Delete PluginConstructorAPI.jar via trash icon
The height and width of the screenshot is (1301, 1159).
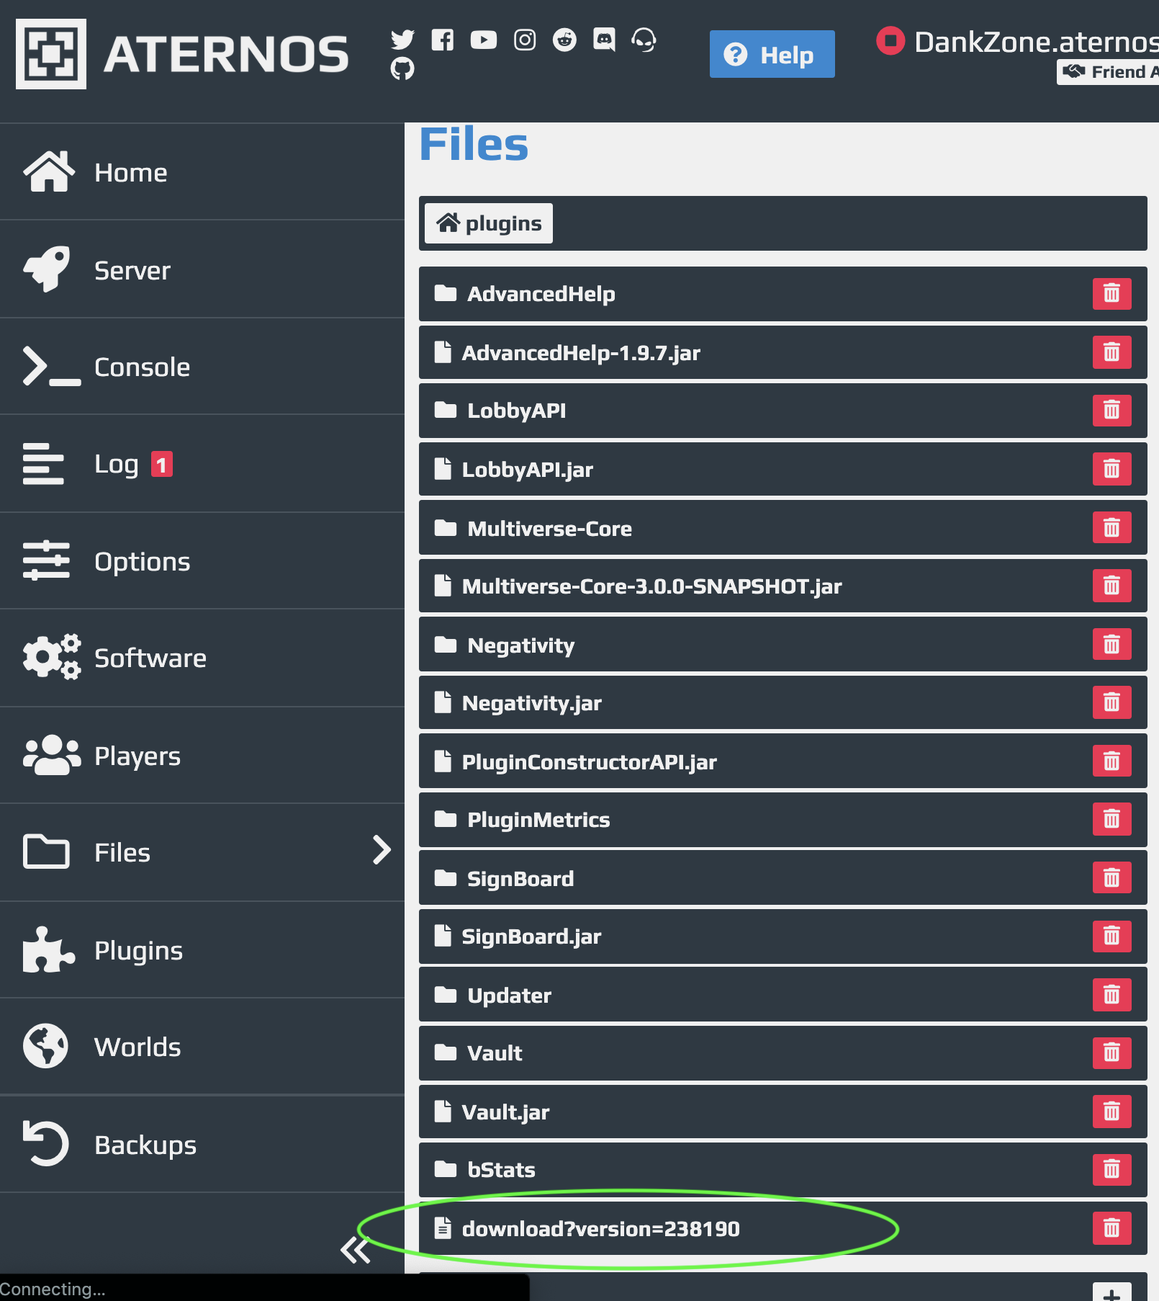click(x=1112, y=761)
